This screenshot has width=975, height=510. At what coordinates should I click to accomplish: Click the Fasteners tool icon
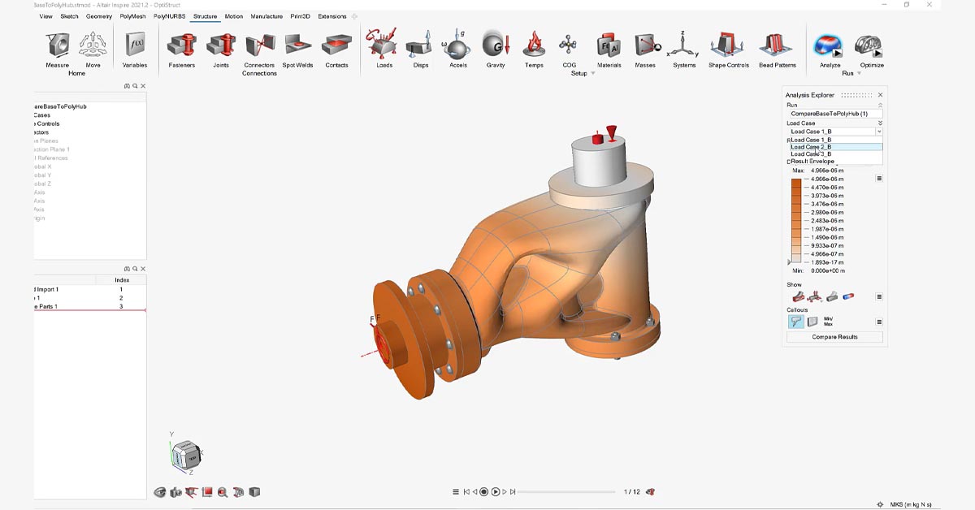click(181, 46)
